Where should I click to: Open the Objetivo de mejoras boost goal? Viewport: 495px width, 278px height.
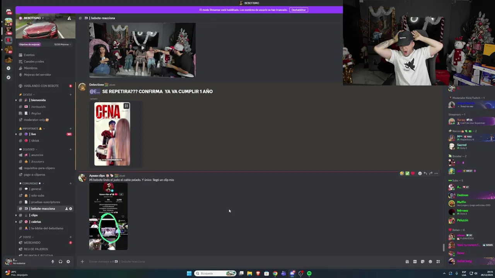pos(45,44)
